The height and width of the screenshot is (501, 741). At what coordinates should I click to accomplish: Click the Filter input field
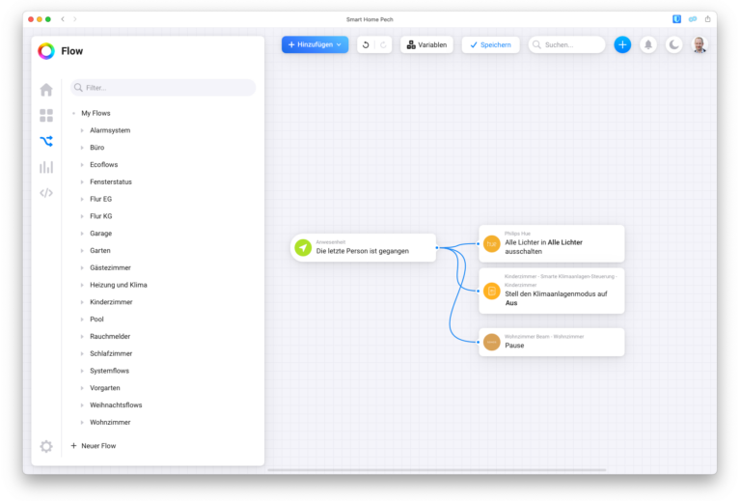164,88
